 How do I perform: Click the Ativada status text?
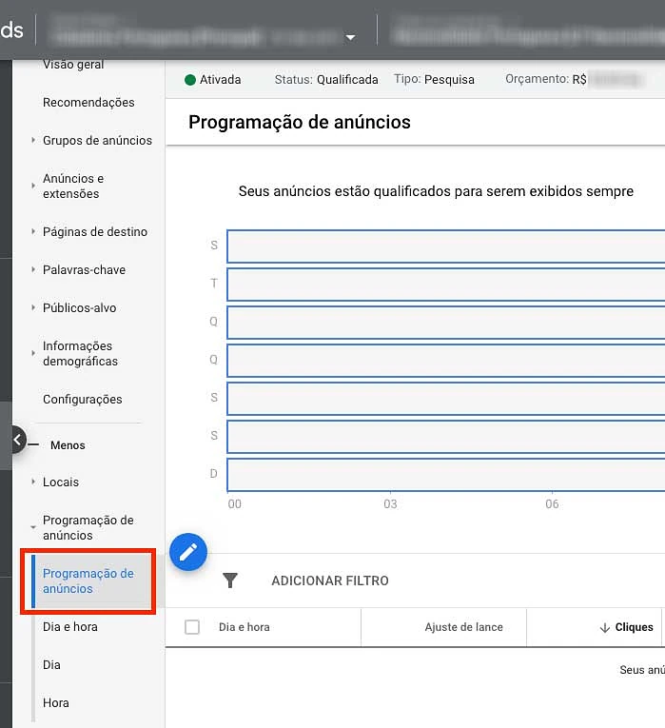221,80
